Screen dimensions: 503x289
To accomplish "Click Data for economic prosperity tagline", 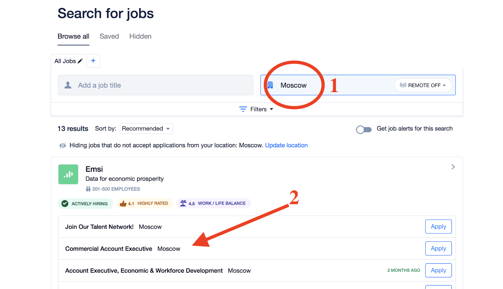I will pyautogui.click(x=124, y=179).
